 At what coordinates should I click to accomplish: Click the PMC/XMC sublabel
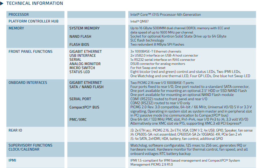coord(78,120)
